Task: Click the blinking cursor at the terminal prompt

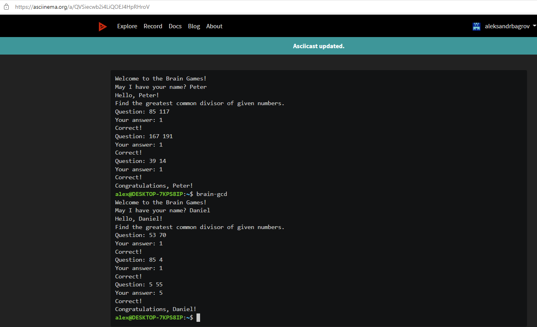Action: [x=198, y=317]
